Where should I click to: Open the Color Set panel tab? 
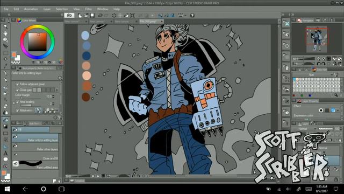pyautogui.click(x=319, y=70)
